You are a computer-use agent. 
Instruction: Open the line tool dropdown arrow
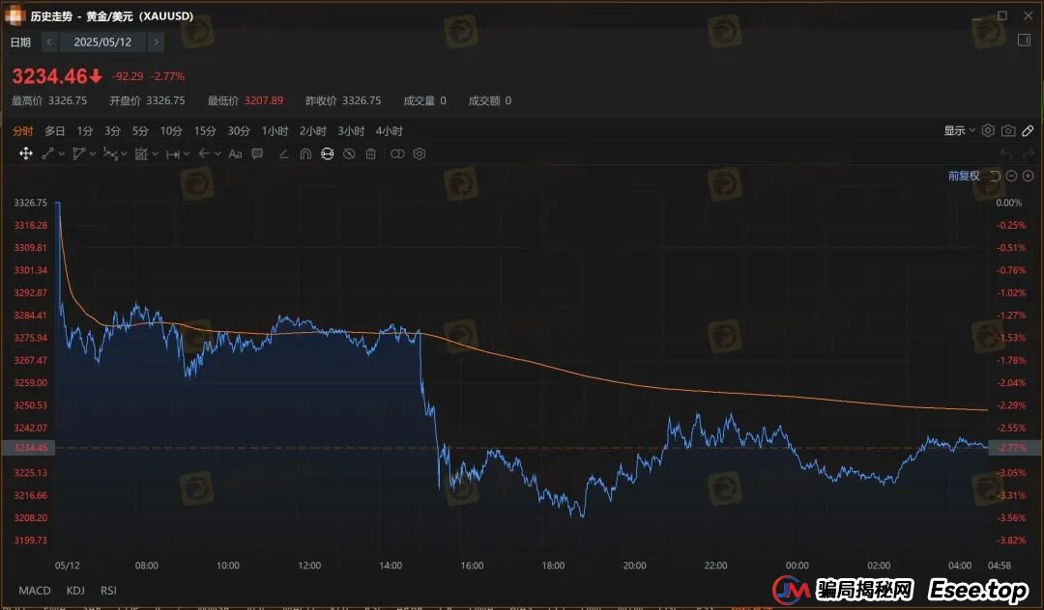coord(62,153)
